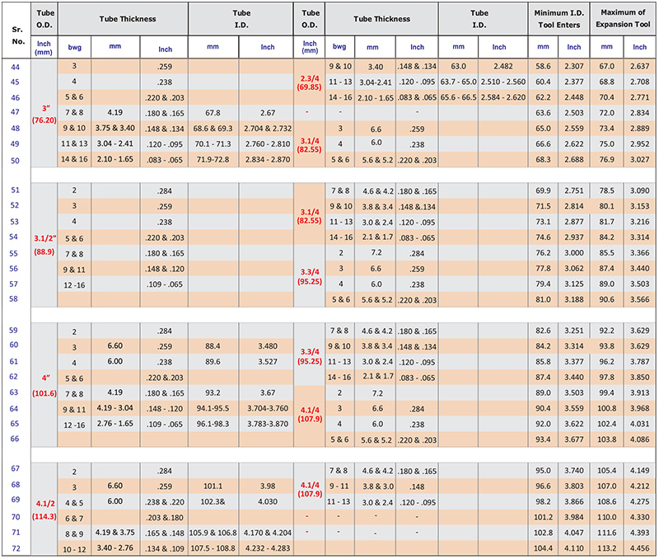This screenshot has width=659, height=559.
Task: Click the tube I.D. value 67.8
Action: [x=213, y=113]
